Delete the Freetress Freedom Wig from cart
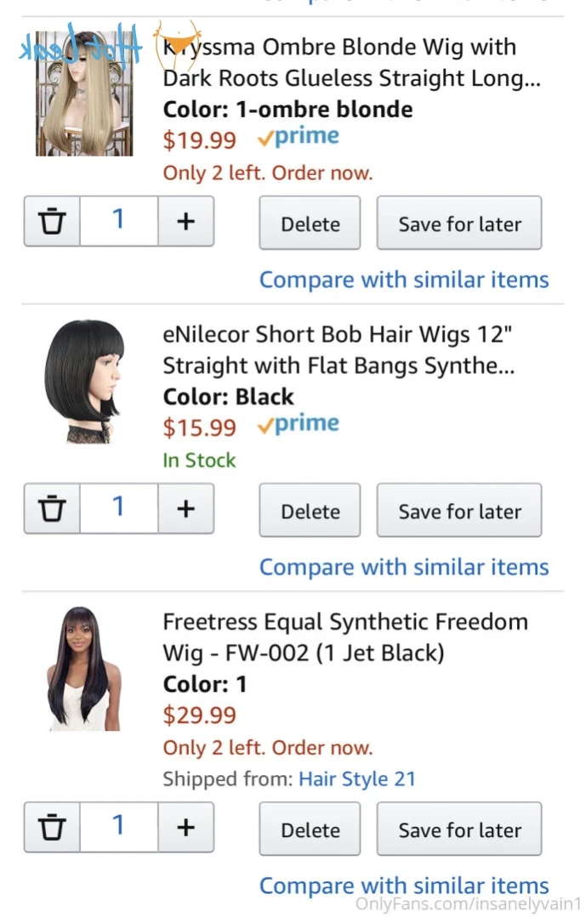The image size is (586, 917). 310,829
